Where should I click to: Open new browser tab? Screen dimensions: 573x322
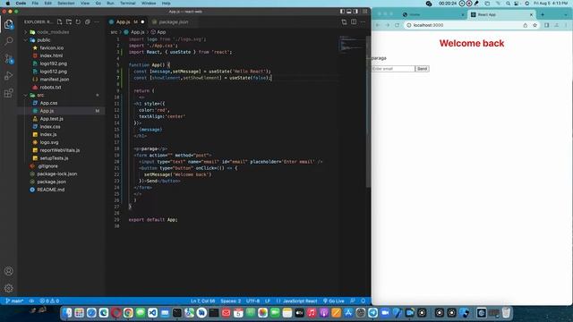click(543, 14)
